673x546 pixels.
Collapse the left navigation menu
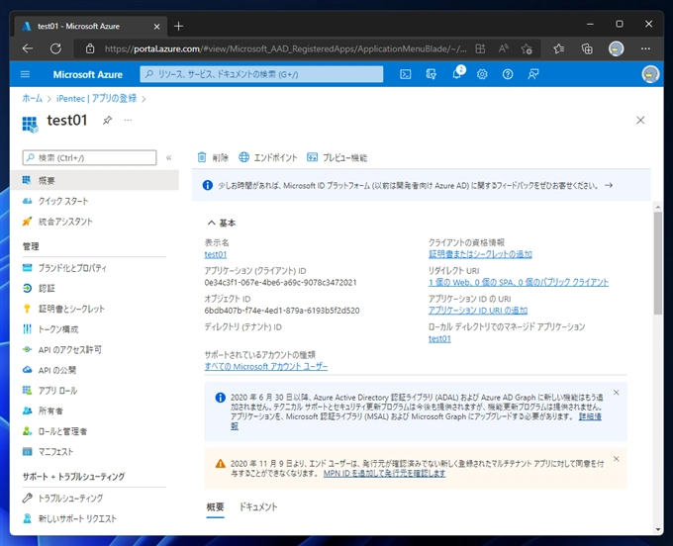click(x=168, y=158)
